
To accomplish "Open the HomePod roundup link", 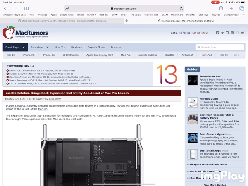I will (x=206, y=55).
